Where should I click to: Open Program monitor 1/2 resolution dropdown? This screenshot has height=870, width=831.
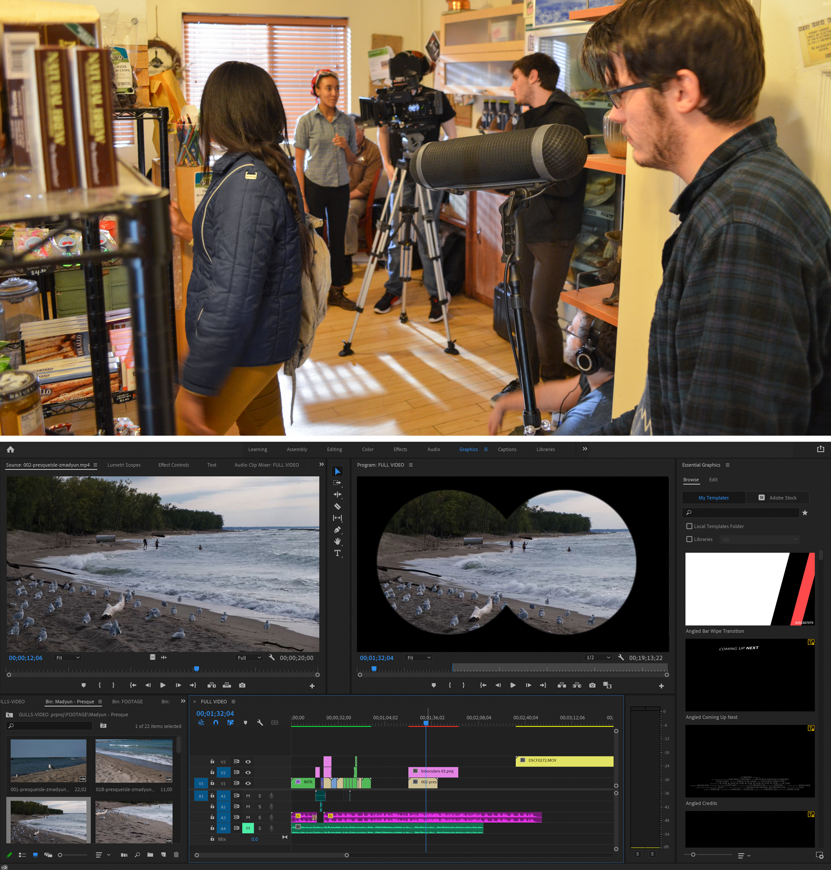click(599, 657)
